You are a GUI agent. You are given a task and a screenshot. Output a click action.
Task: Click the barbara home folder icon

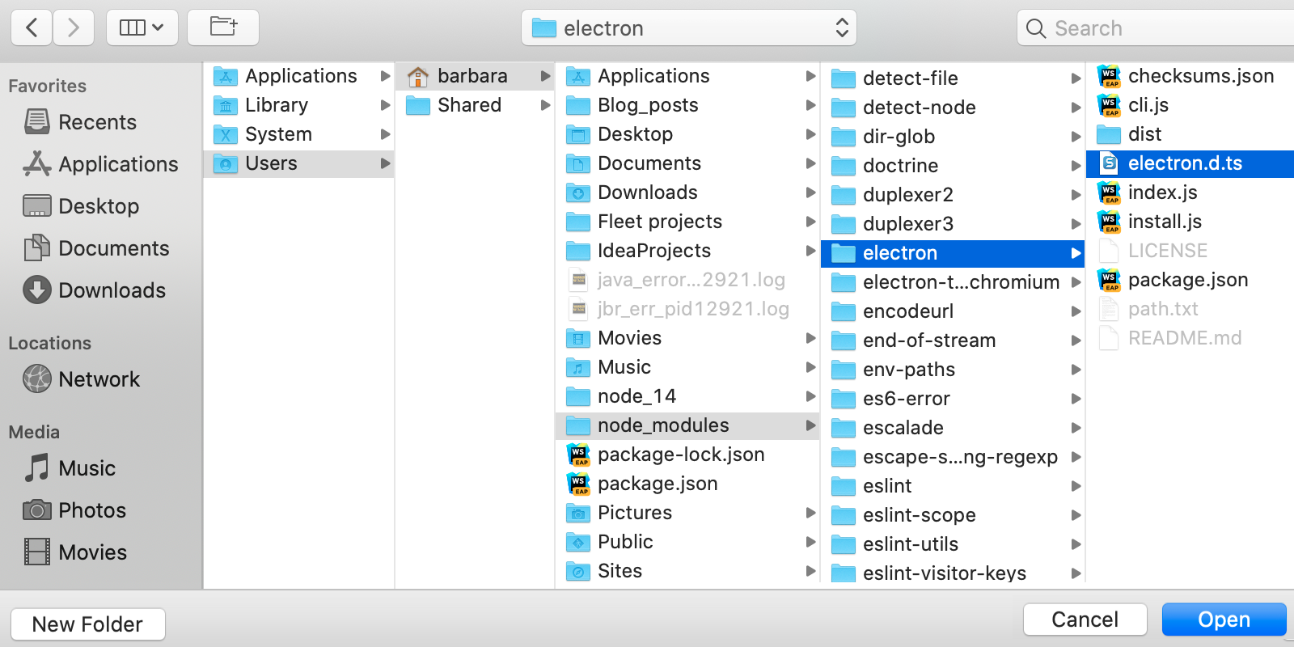pyautogui.click(x=418, y=76)
